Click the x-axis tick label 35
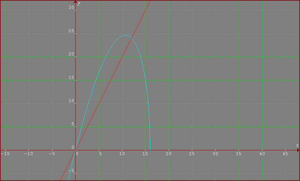 (x=239, y=154)
